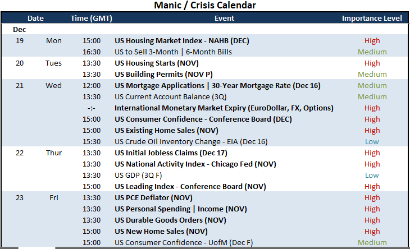
Task: Select US Building Permits (NOV P) entry
Action: click(163, 75)
